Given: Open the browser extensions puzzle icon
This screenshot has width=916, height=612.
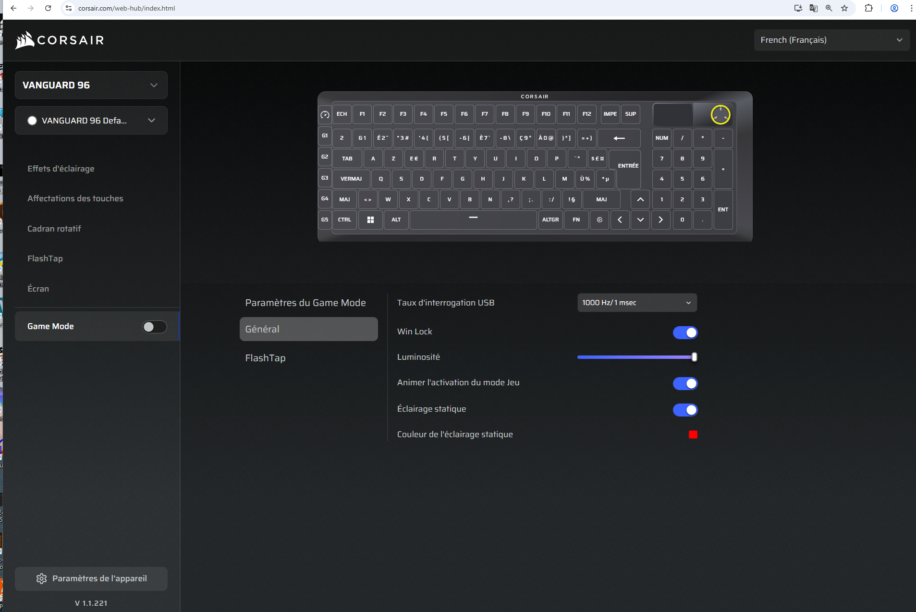Looking at the screenshot, I should (x=868, y=8).
